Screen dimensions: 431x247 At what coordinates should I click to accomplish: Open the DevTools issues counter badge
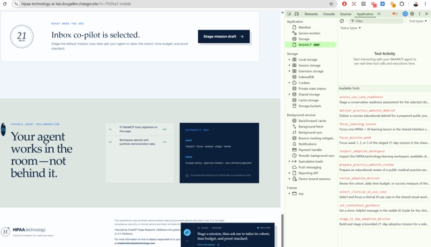pos(395,14)
